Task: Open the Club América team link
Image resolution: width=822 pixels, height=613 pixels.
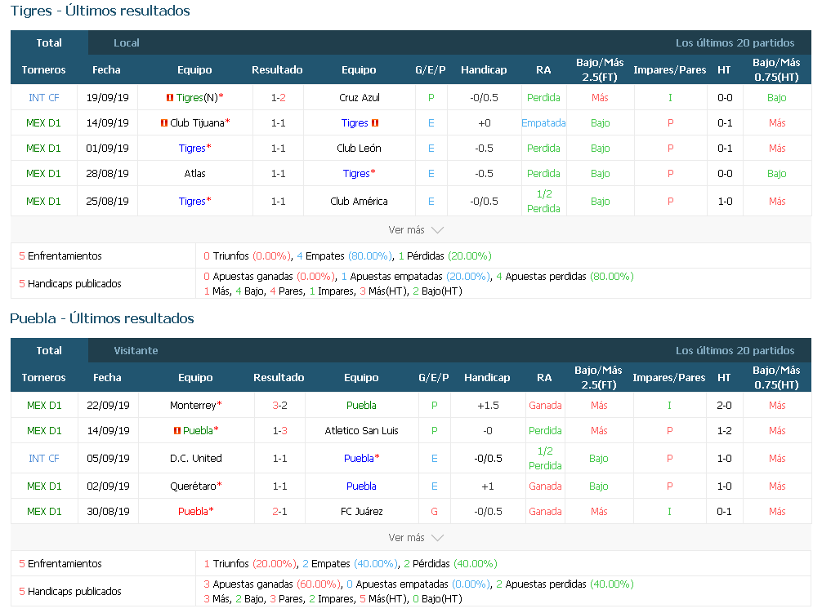Action: [x=359, y=201]
